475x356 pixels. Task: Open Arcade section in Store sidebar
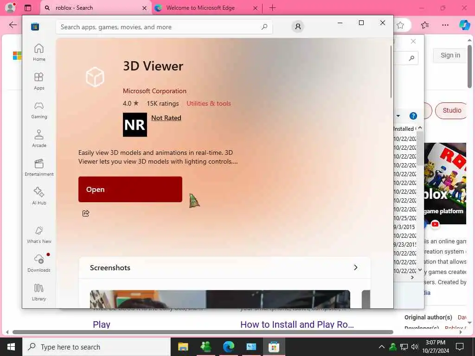pyautogui.click(x=39, y=139)
